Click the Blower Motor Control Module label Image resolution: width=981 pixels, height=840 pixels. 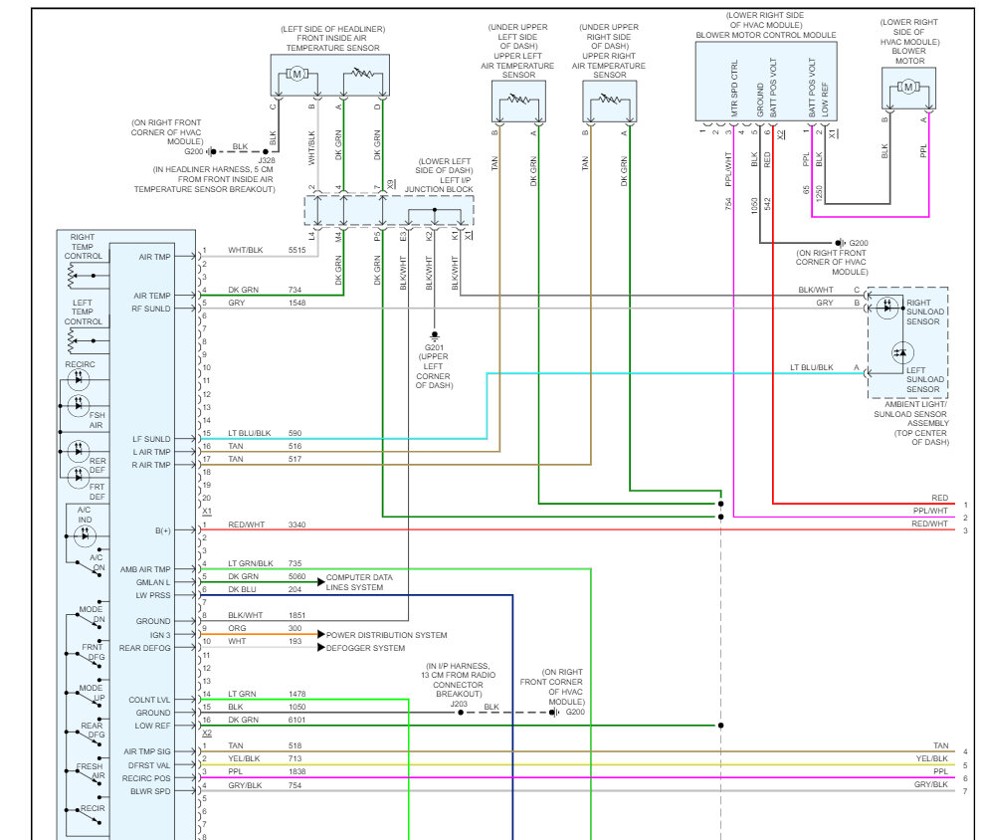pos(766,35)
